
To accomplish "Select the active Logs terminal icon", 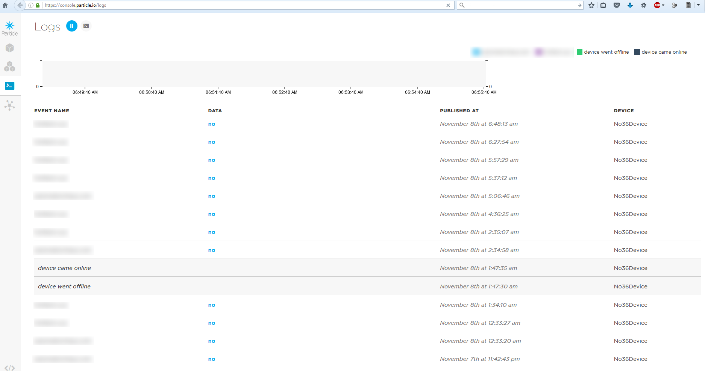I will point(10,86).
